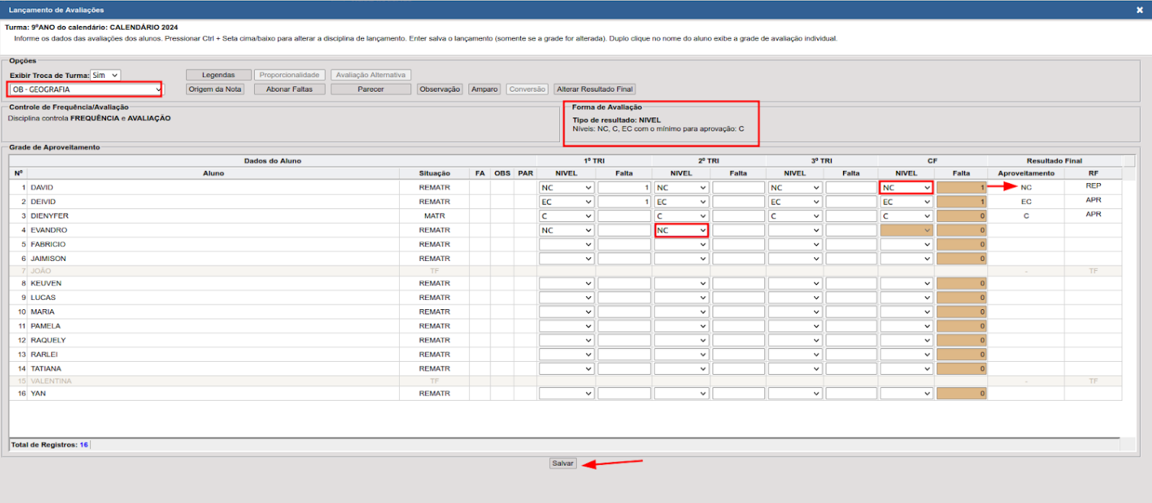Close the Lançamento de Avaliações dialog
1152x503 pixels.
point(1139,10)
